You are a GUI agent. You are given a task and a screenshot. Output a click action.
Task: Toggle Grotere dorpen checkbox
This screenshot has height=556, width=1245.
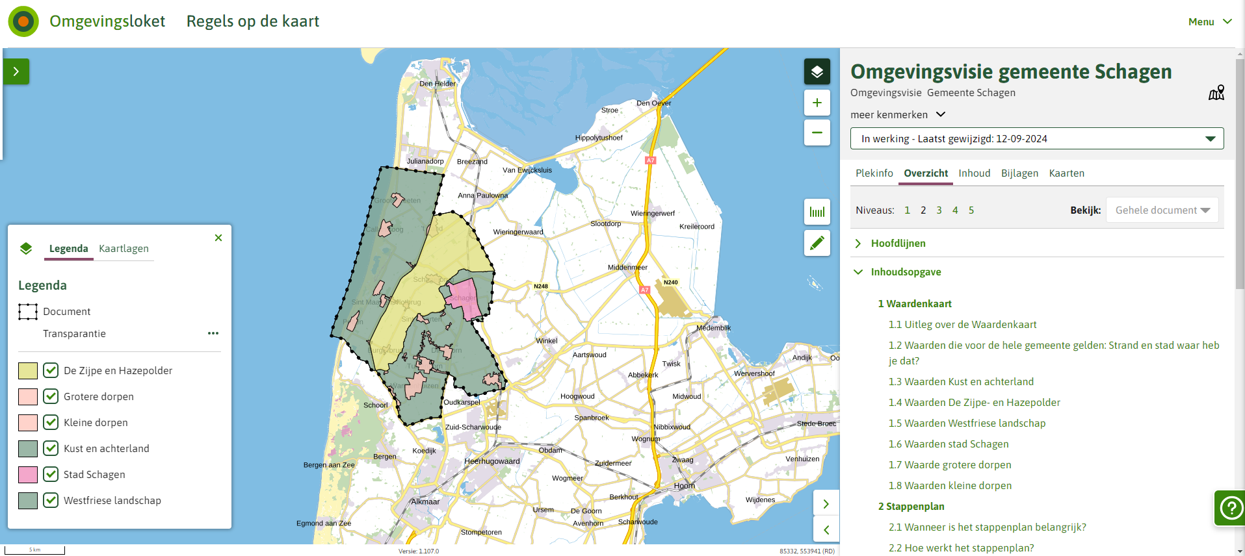[51, 396]
